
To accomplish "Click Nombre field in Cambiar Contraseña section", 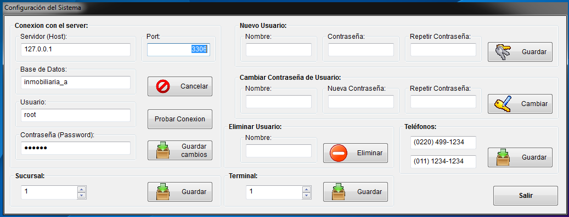I will click(279, 102).
